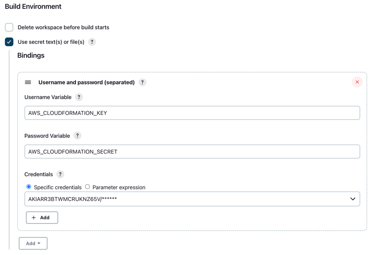The image size is (374, 255).
Task: Click the Add credentials button
Action: [x=42, y=218]
